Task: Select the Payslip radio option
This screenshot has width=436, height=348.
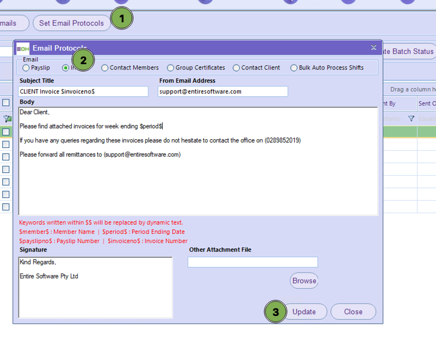Action: (26, 68)
